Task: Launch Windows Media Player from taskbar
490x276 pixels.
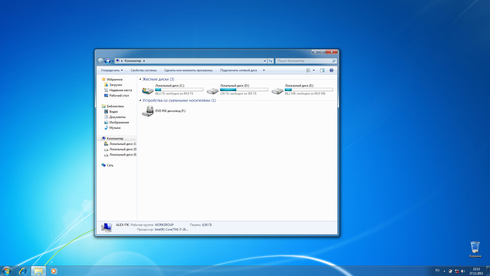Action: pos(53,271)
